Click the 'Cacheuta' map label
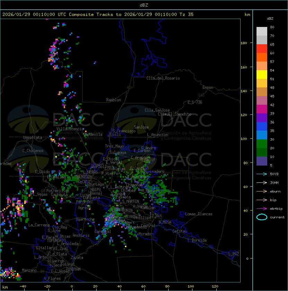This screenshot has height=291, width=288. coord(59,195)
